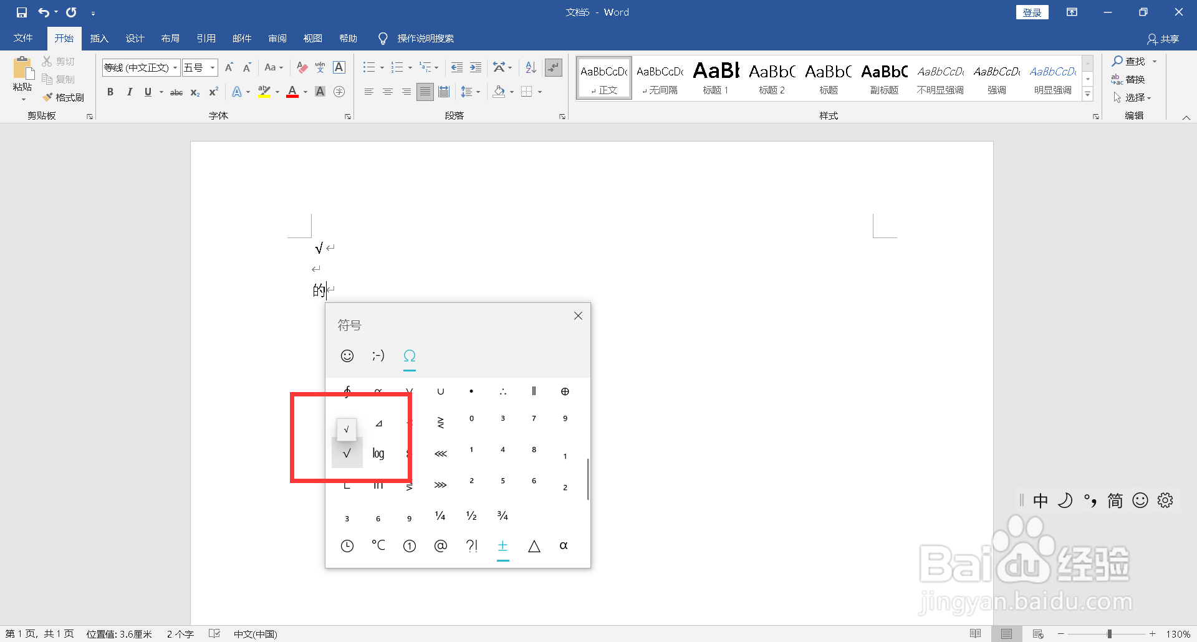Open the File menu

click(23, 39)
